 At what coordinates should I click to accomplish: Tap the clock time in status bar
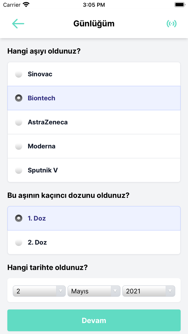click(x=94, y=5)
